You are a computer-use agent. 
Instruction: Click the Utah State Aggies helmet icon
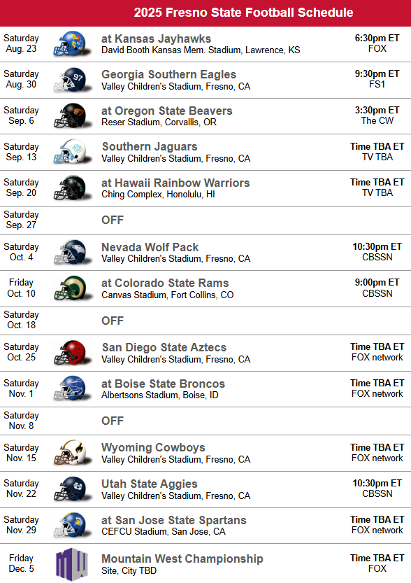point(72,489)
